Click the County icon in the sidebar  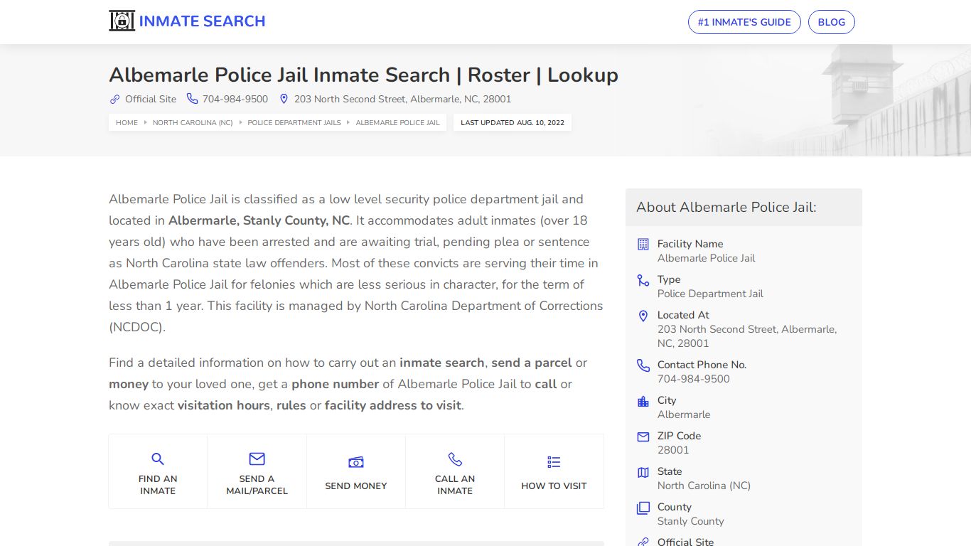(x=643, y=508)
